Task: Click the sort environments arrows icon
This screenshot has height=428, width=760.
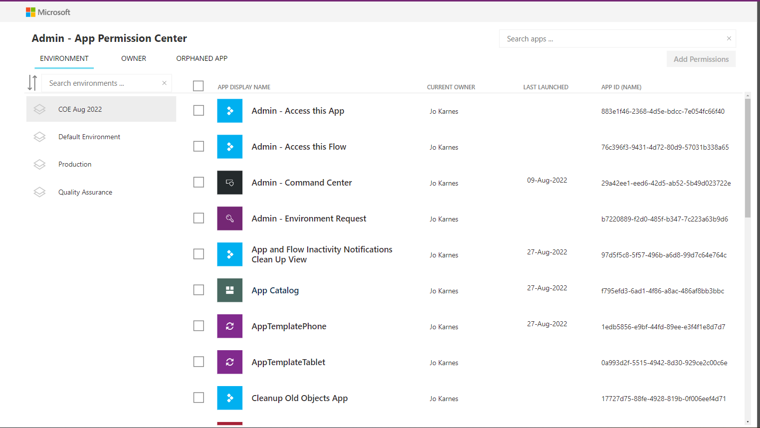Action: tap(32, 83)
